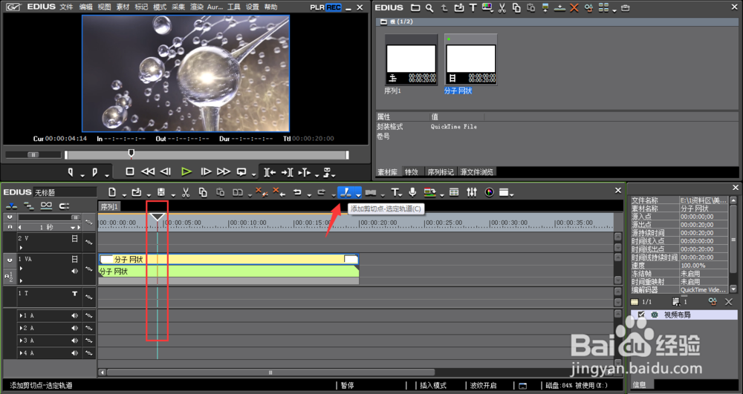Click the fast forward button in the player
The width and height of the screenshot is (743, 394).
click(224, 171)
